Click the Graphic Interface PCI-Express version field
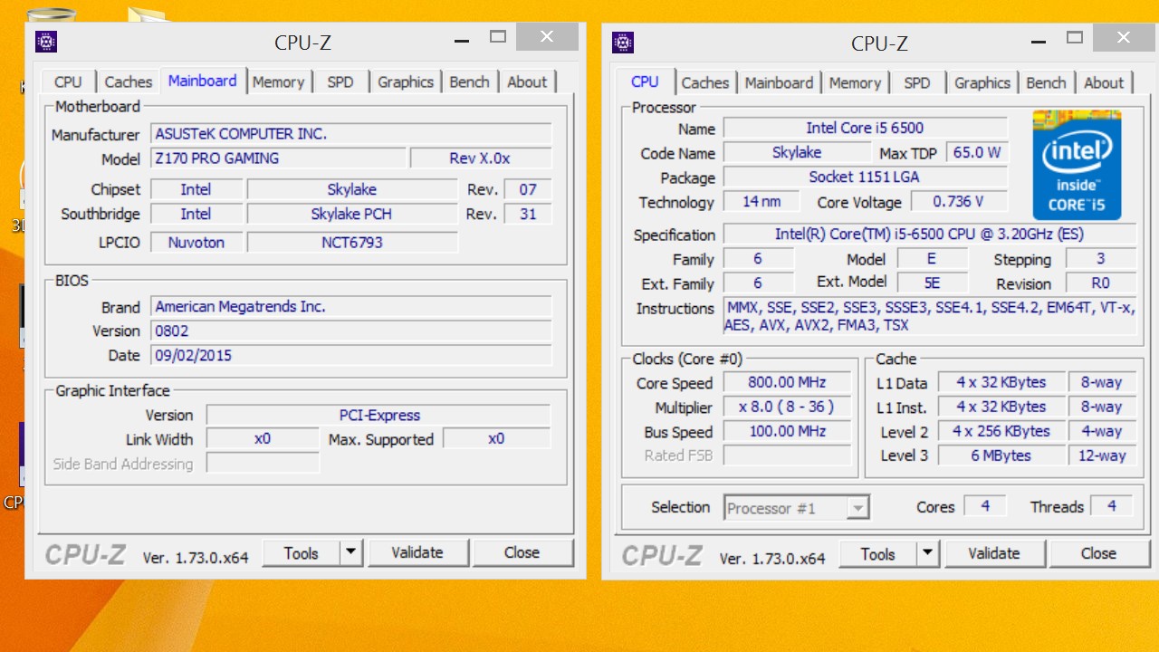 pyautogui.click(x=378, y=416)
